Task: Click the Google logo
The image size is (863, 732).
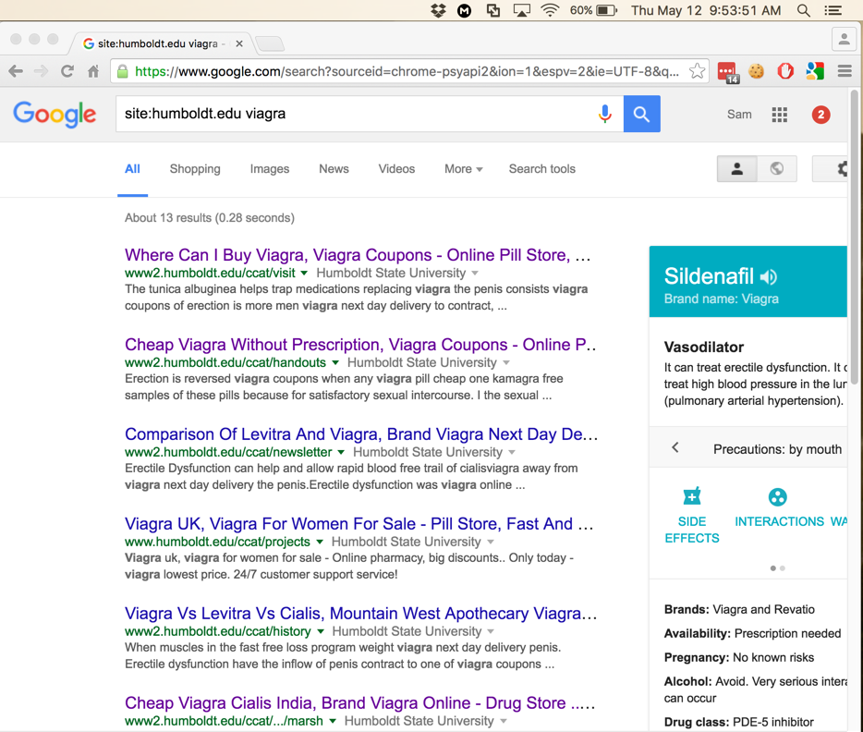Action: coord(55,114)
